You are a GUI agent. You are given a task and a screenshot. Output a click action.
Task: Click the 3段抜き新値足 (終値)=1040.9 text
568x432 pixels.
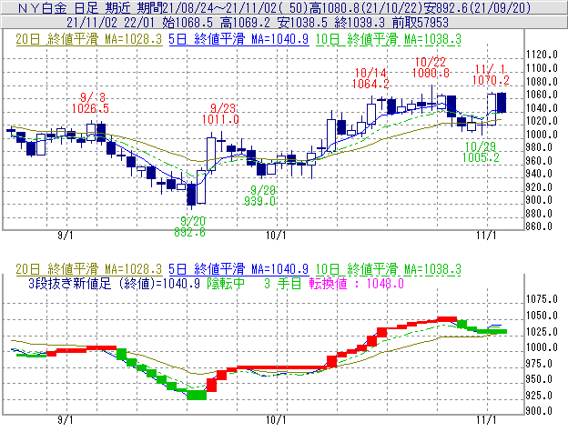coord(114,283)
